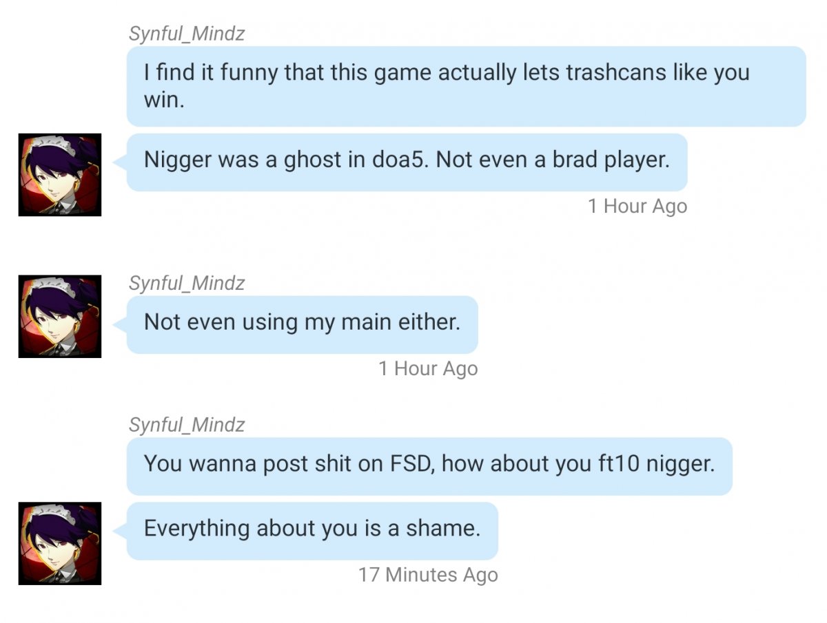The image size is (827, 623).
Task: Select 'Everything about you is a shame.' bubble
Action: tap(312, 530)
